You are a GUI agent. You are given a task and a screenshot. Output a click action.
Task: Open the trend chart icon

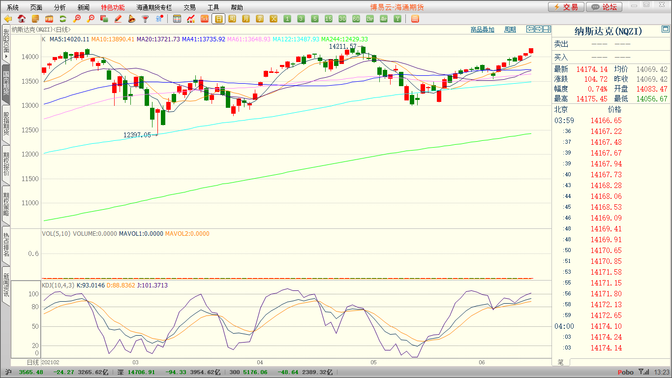click(x=191, y=19)
